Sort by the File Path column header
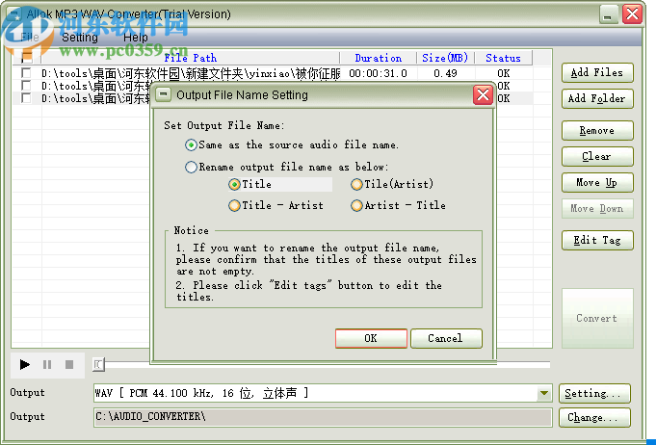This screenshot has height=445, width=656. (191, 58)
